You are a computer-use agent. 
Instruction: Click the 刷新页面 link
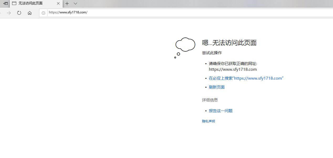point(216,87)
